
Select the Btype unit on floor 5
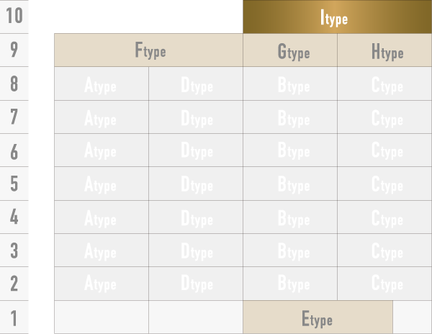pyautogui.click(x=290, y=184)
